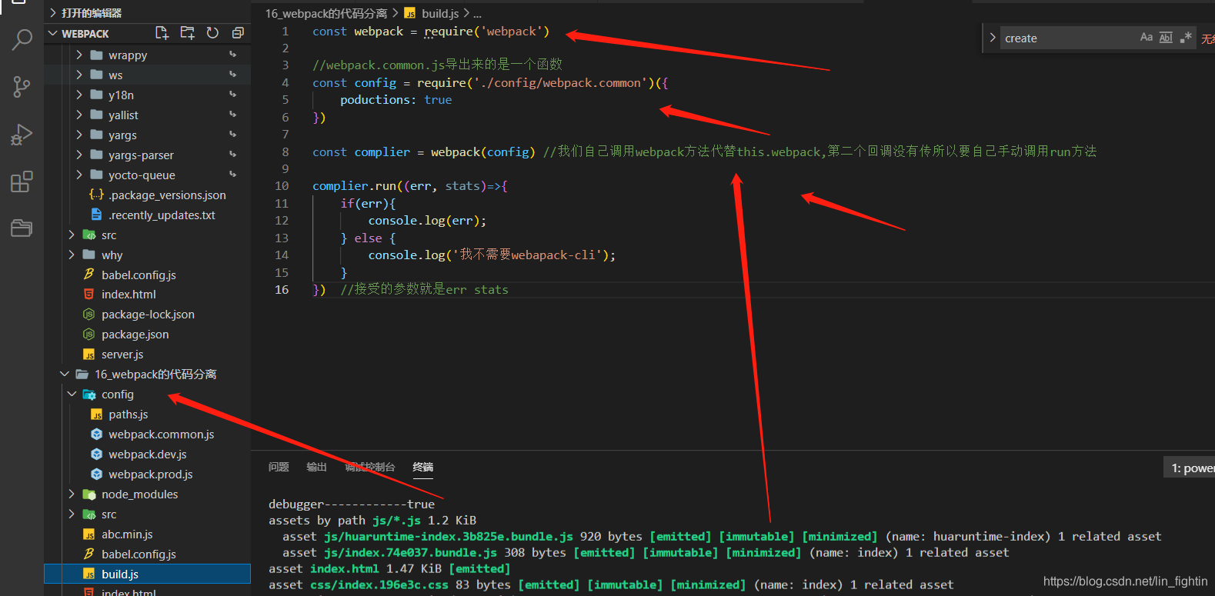
Task: Open the terminal selector dropdown '1: power'
Action: pyautogui.click(x=1190, y=468)
